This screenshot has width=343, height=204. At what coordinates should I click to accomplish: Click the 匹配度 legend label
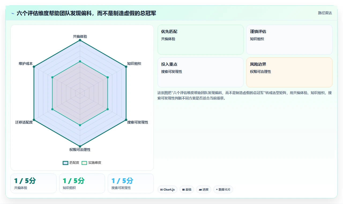(x=74, y=163)
